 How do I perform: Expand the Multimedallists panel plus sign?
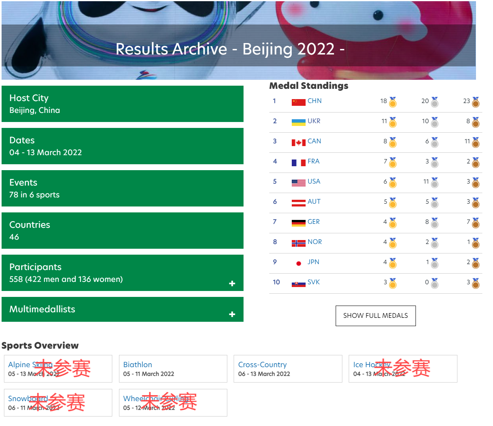pyautogui.click(x=232, y=314)
